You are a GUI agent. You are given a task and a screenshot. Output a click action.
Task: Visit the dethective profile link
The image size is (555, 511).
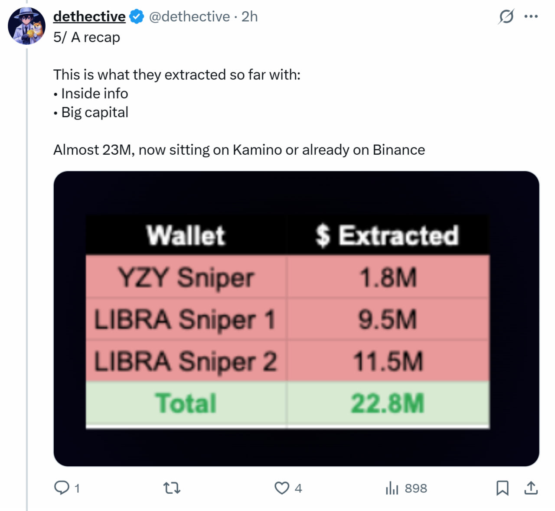point(88,16)
